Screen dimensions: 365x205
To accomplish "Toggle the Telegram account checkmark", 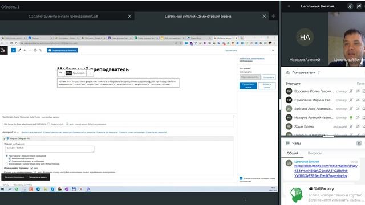I will [x=5, y=138].
